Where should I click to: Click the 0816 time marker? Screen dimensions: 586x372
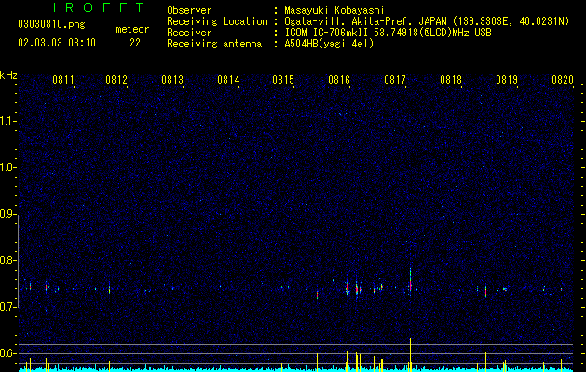pos(339,79)
